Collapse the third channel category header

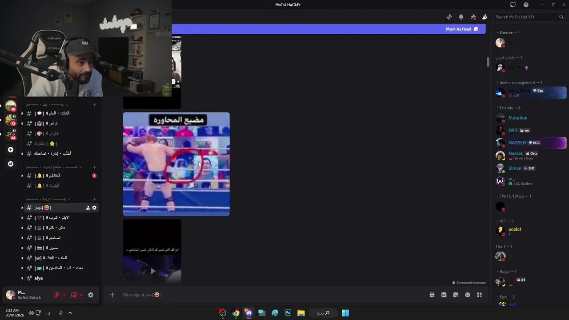(48, 199)
